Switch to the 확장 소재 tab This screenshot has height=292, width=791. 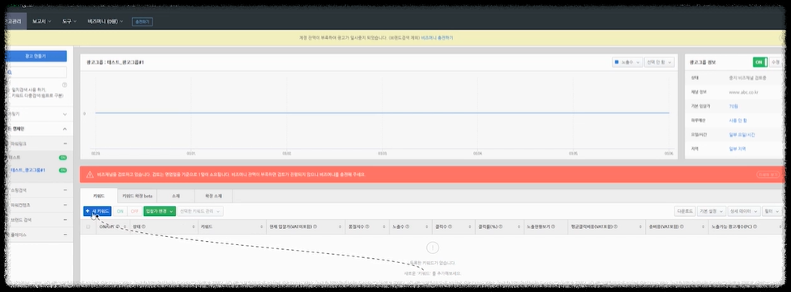(x=213, y=196)
